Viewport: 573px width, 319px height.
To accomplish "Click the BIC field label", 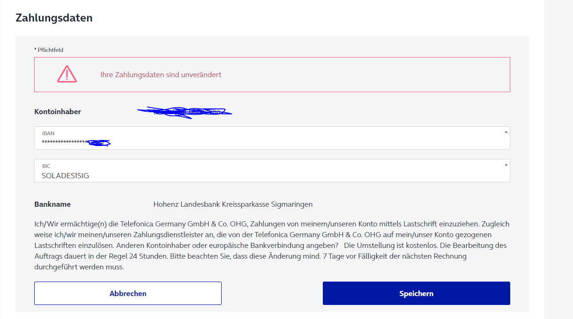I will (46, 166).
